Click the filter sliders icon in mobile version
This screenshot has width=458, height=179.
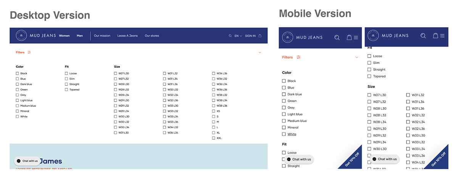pos(298,57)
